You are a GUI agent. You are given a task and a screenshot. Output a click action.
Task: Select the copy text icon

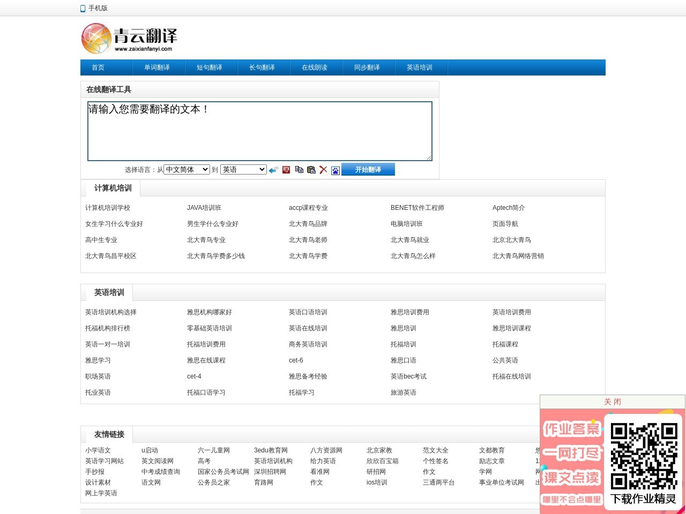pos(299,169)
